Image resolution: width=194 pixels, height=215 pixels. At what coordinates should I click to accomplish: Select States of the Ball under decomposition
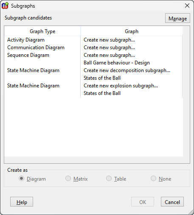(102, 78)
